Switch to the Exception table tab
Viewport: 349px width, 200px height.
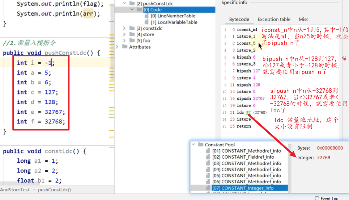click(274, 19)
